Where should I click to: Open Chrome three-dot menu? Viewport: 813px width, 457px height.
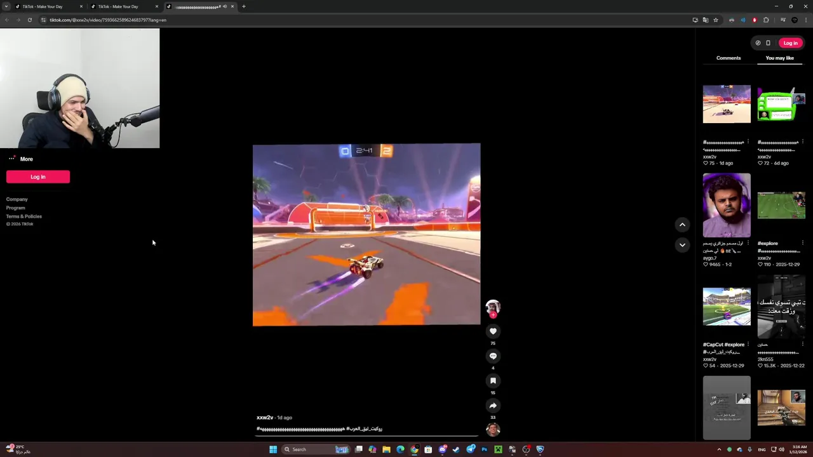click(806, 20)
